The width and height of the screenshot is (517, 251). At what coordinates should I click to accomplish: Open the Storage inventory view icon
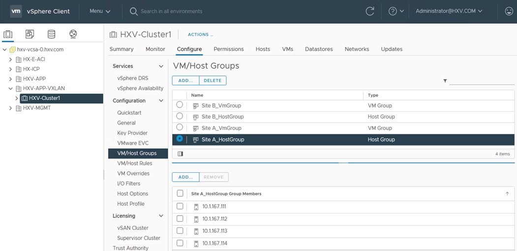(51, 34)
